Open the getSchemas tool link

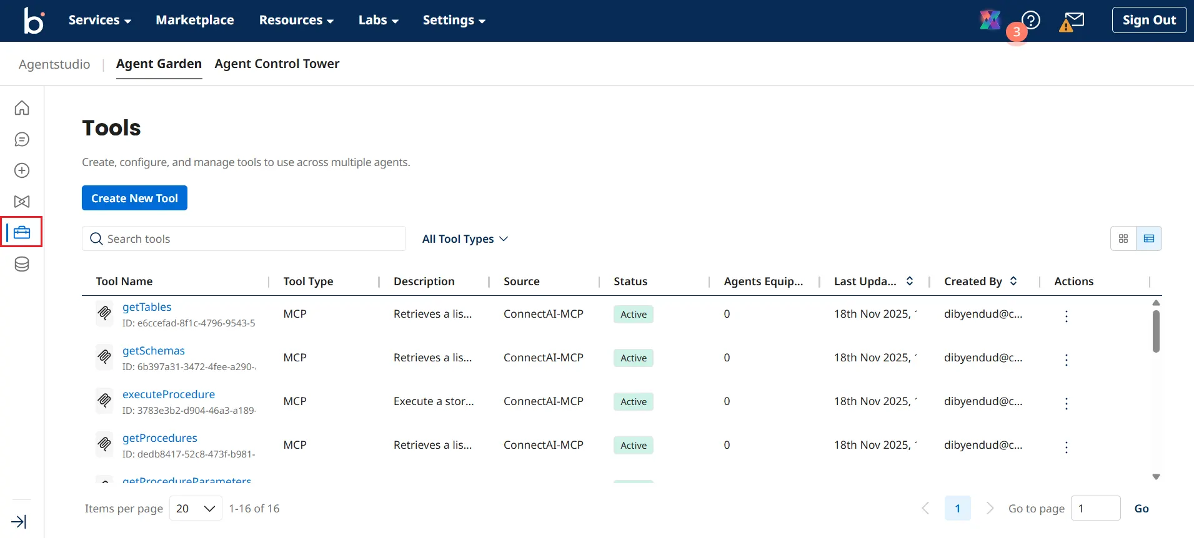click(x=154, y=351)
